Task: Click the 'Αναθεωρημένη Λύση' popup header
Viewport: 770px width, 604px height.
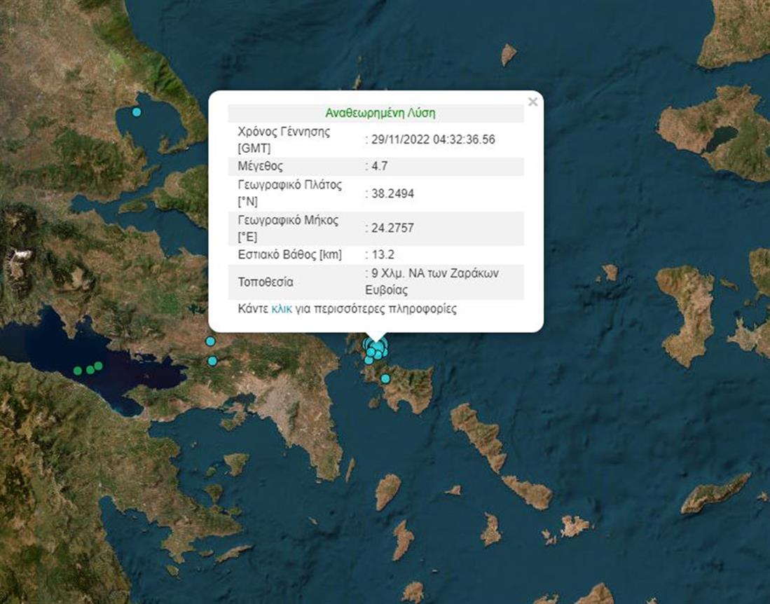Action: [x=376, y=113]
